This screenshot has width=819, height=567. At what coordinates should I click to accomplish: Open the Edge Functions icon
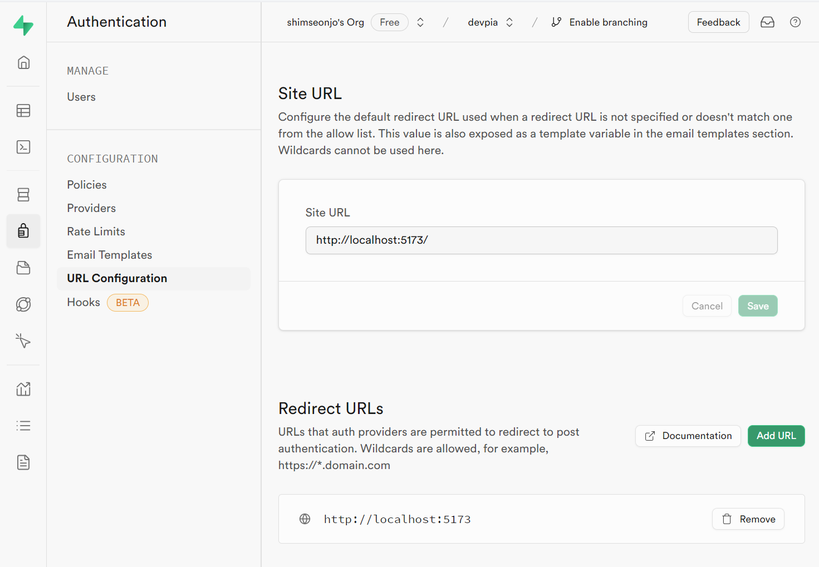click(x=23, y=304)
